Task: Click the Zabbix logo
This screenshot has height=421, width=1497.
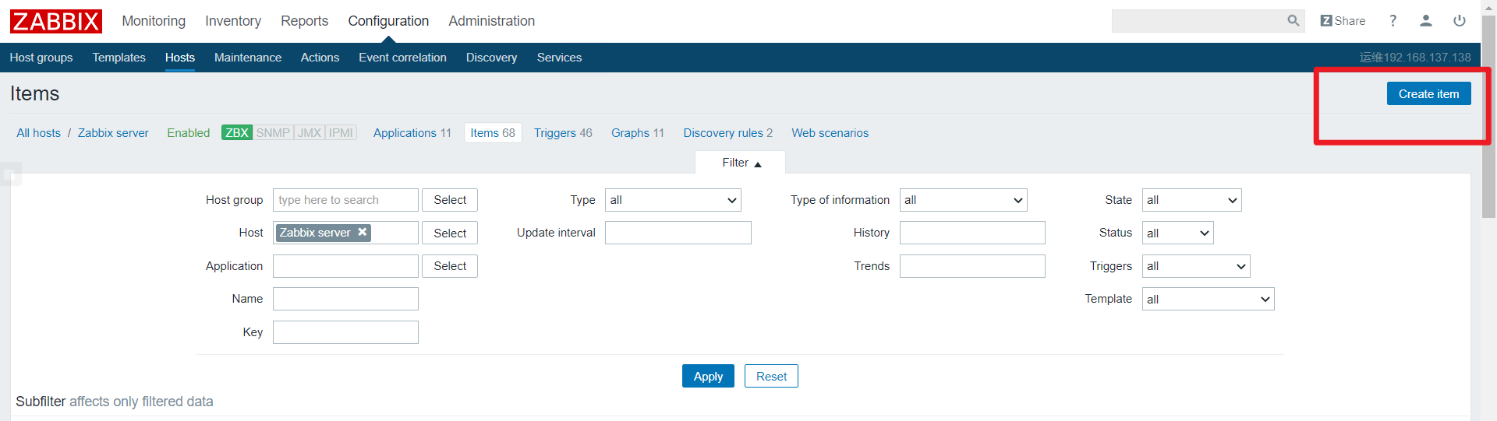Action: coord(56,21)
